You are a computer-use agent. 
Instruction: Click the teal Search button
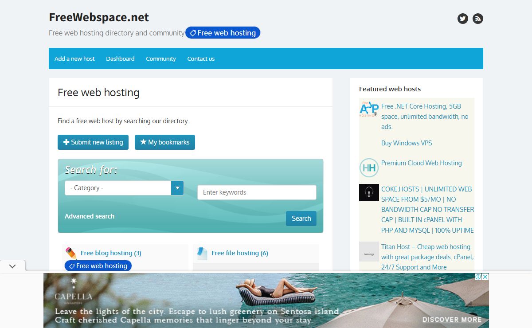pyautogui.click(x=301, y=219)
